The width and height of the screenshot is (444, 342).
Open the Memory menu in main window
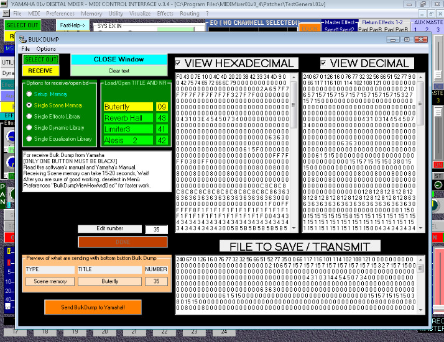click(x=91, y=14)
